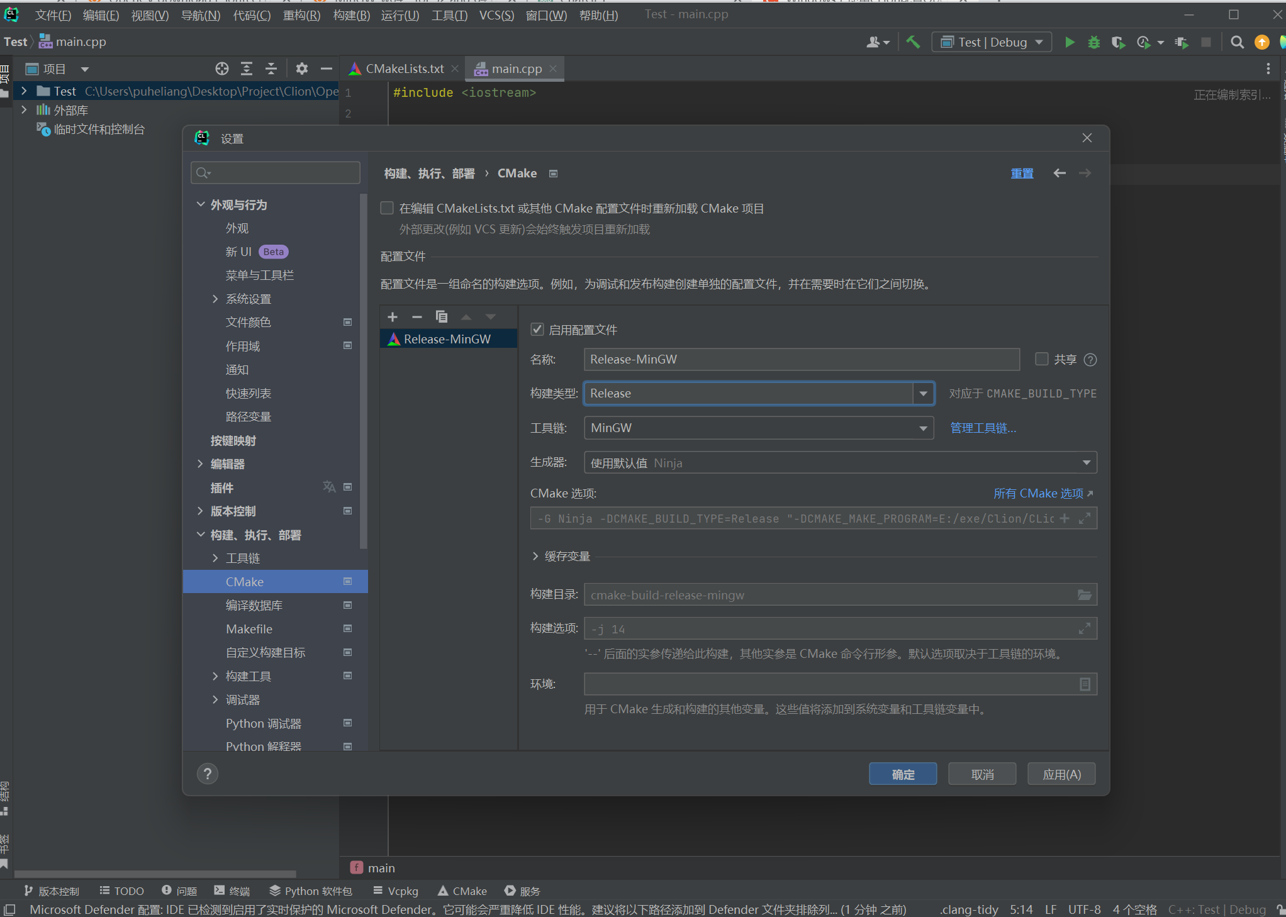
Task: Click the orange IDE update icon
Action: (x=1261, y=42)
